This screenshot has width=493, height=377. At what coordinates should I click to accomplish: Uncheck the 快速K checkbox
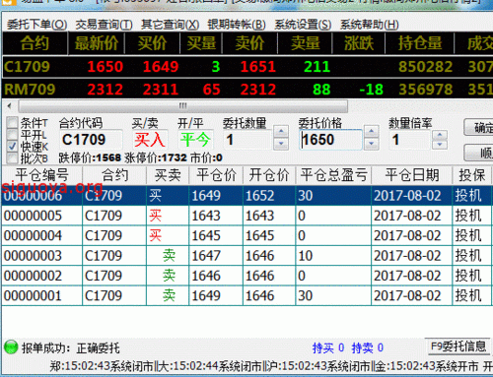12,146
